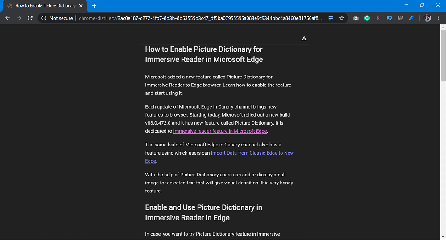This screenshot has width=446, height=240.
Task: Click the forward navigation arrow
Action: (x=19, y=18)
